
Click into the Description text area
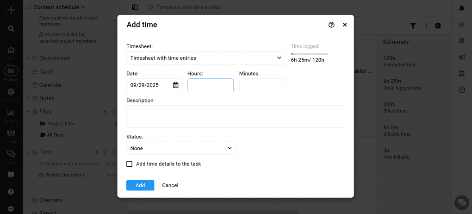click(x=236, y=116)
